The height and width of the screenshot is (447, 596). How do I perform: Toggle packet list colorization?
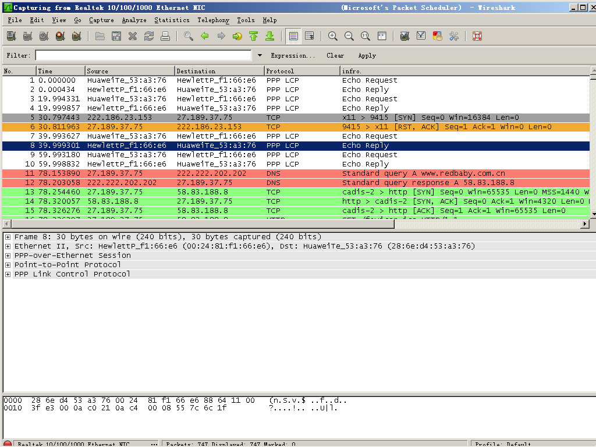293,36
